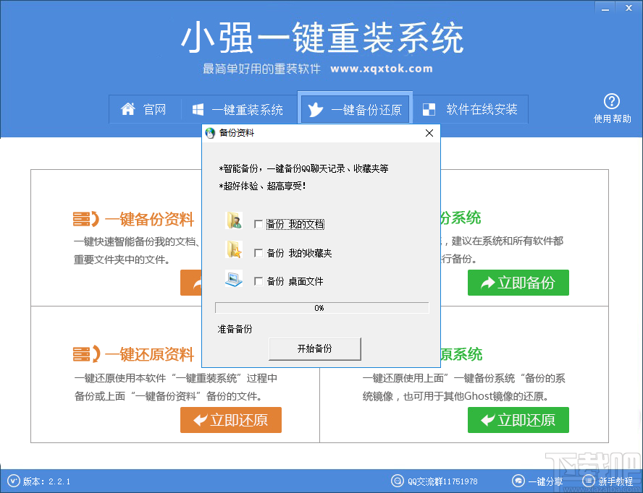Click the 新手教程 tutorial icon
Screen dimensions: 643x493
pos(588,481)
